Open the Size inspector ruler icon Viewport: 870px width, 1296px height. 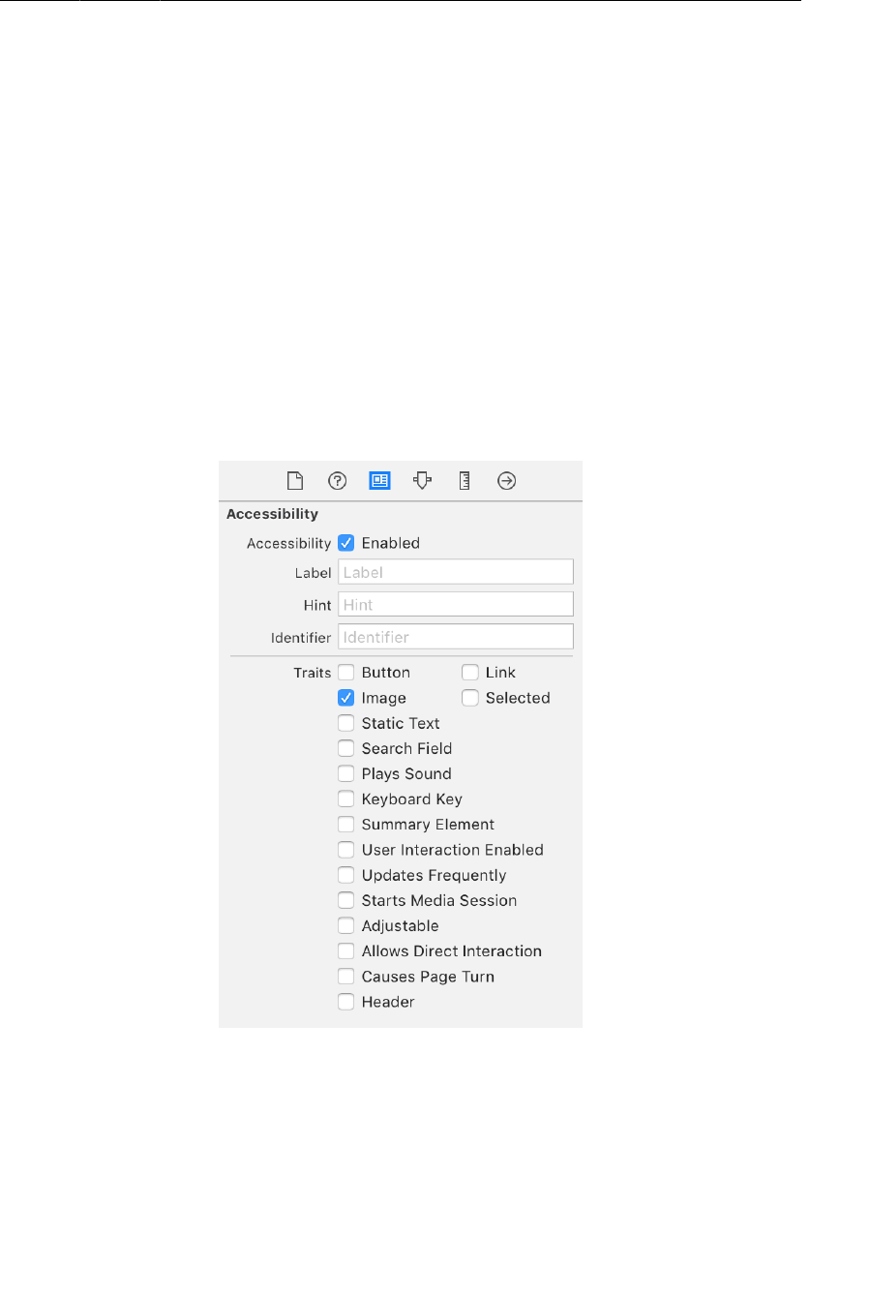(x=465, y=480)
